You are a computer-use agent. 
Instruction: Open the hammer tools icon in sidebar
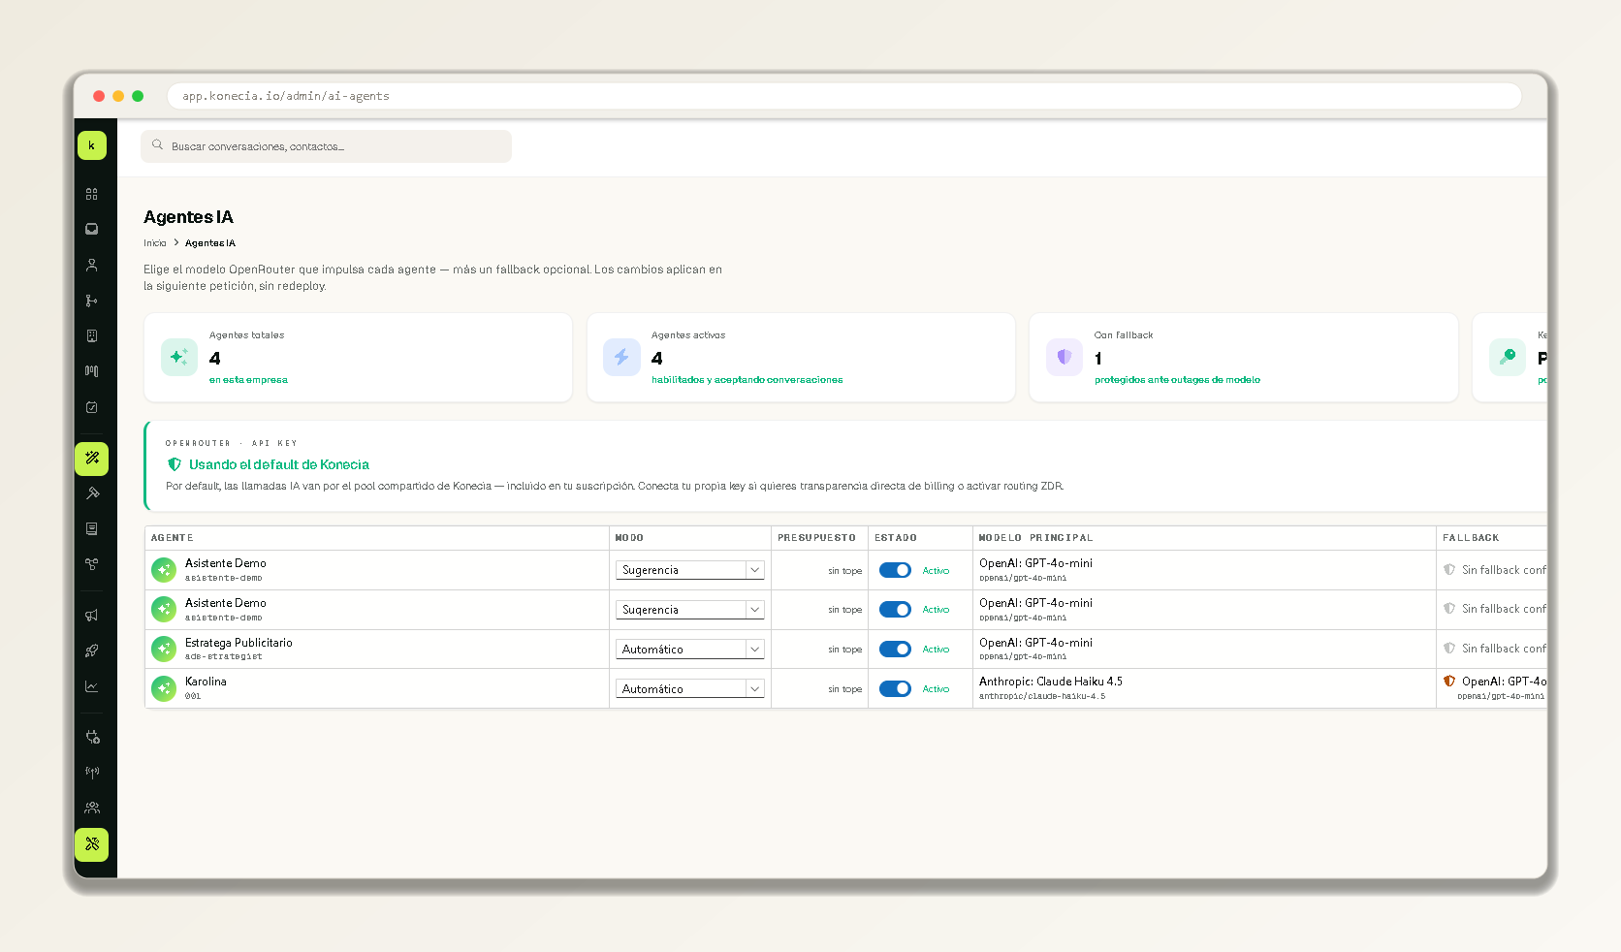92,493
